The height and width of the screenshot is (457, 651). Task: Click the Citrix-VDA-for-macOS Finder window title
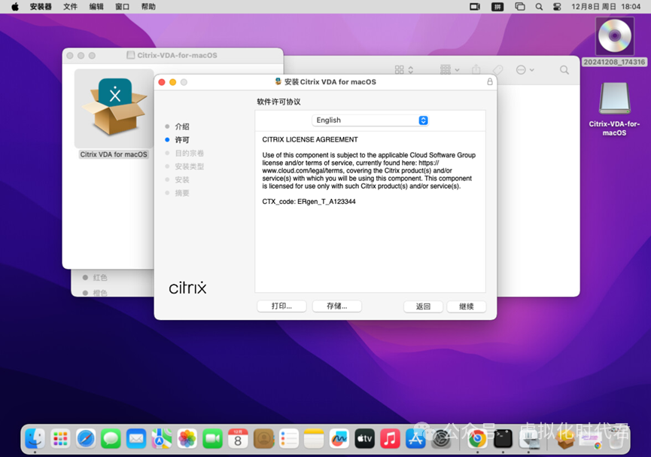pos(177,55)
